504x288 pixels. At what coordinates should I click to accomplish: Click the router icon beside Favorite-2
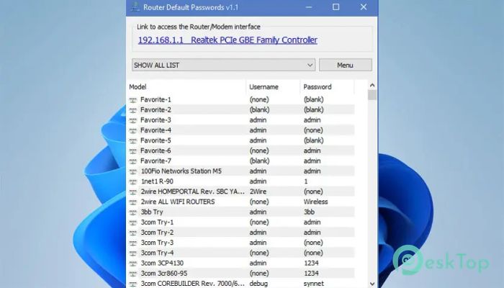(132, 110)
